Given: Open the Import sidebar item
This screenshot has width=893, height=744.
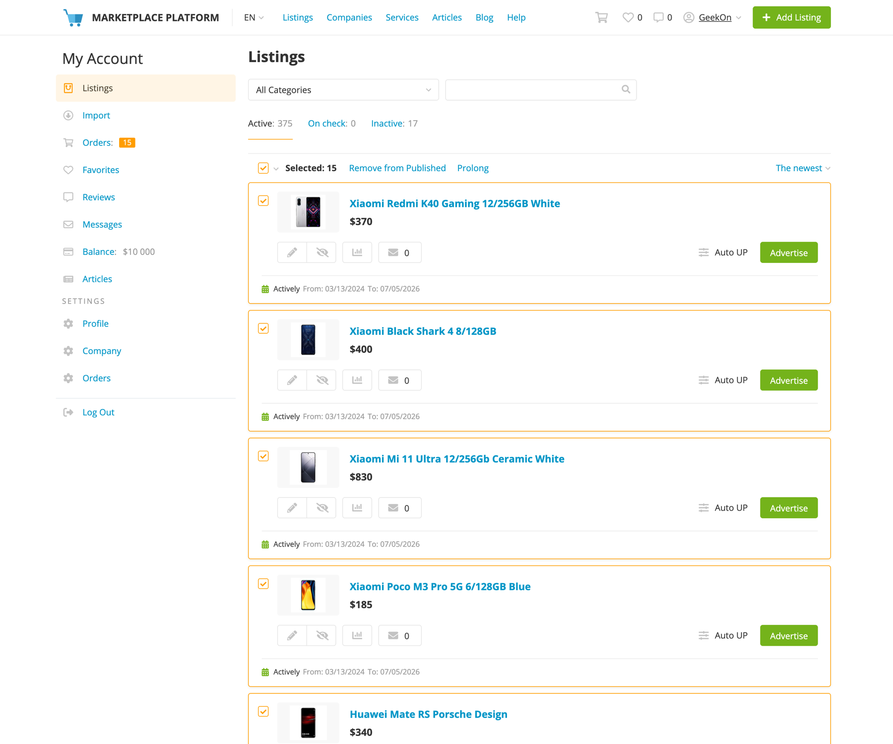Looking at the screenshot, I should [145, 115].
